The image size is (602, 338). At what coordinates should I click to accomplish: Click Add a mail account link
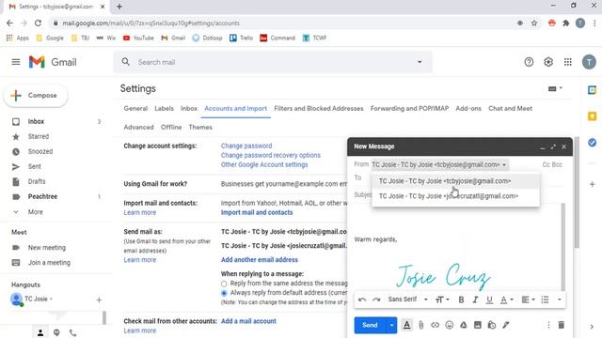[x=248, y=321]
